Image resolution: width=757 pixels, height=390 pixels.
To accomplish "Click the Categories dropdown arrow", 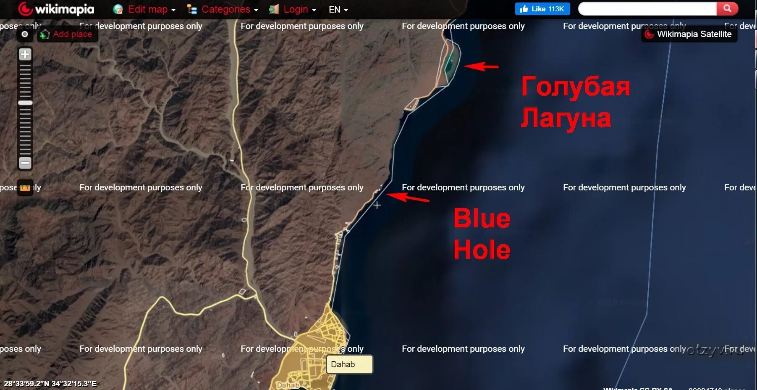I will point(256,10).
